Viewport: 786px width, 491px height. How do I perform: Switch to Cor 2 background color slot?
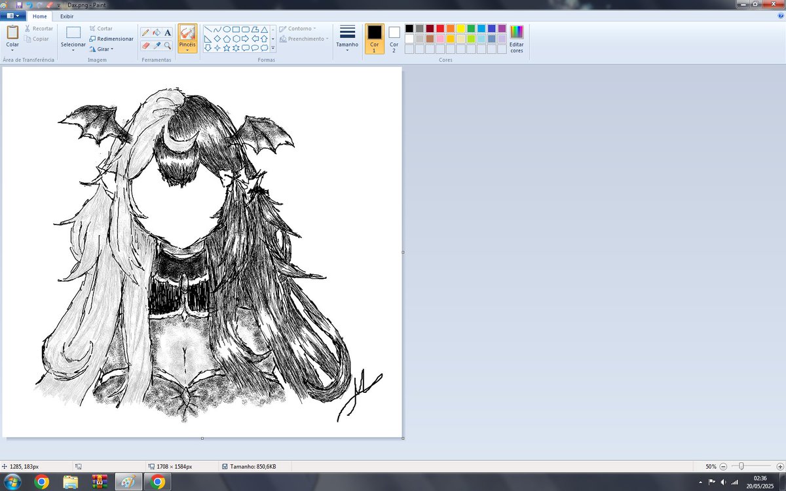394,39
